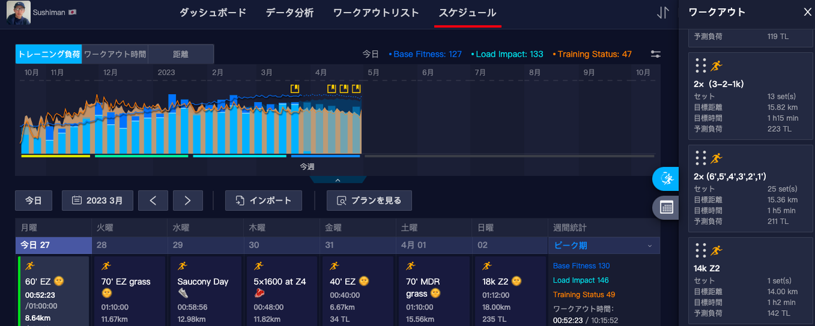Go to next month arrow

click(x=188, y=201)
